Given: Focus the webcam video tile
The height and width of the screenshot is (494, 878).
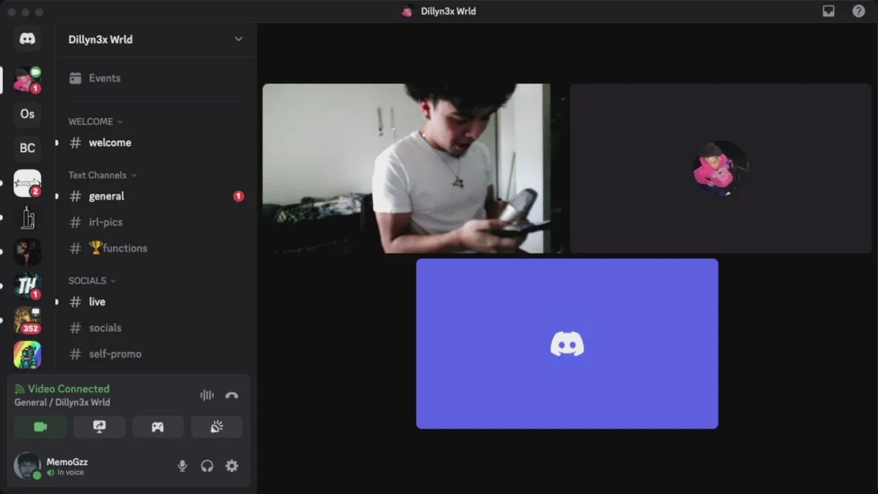Looking at the screenshot, I should (413, 169).
